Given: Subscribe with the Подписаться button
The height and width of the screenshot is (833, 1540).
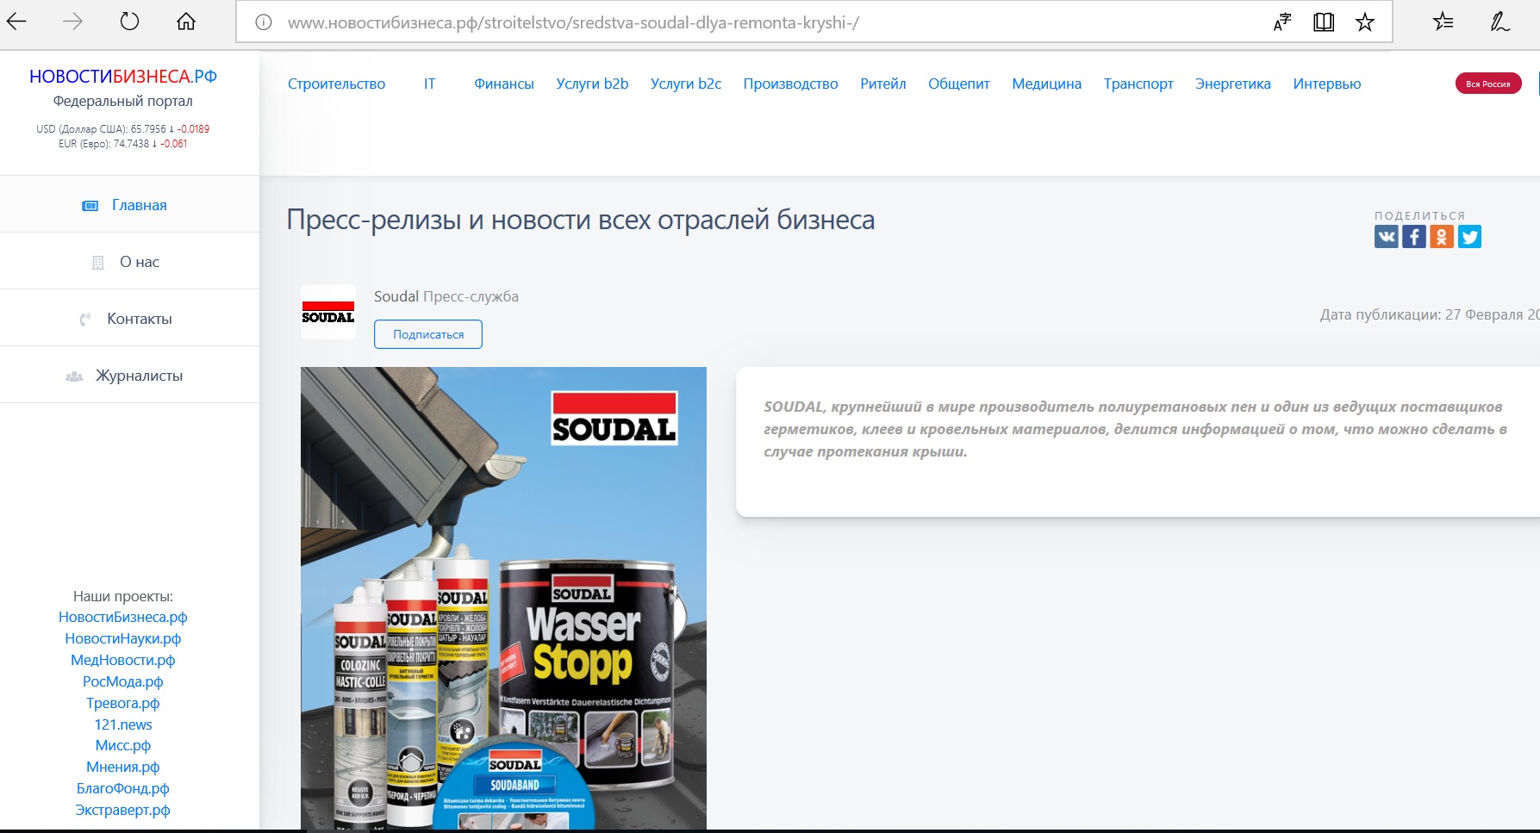Looking at the screenshot, I should pos(428,334).
